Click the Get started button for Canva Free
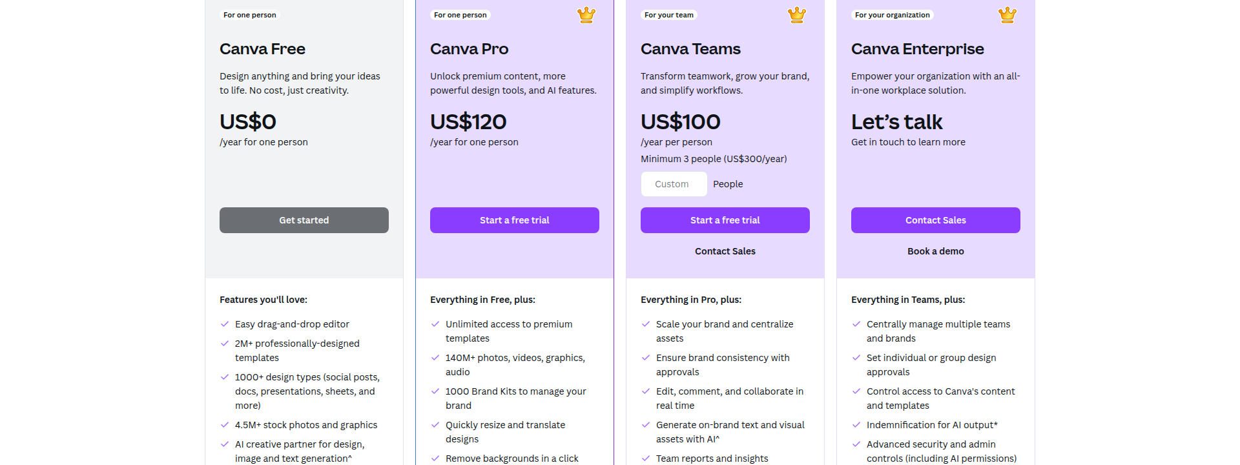Viewport: 1240px width, 465px height. tap(304, 220)
